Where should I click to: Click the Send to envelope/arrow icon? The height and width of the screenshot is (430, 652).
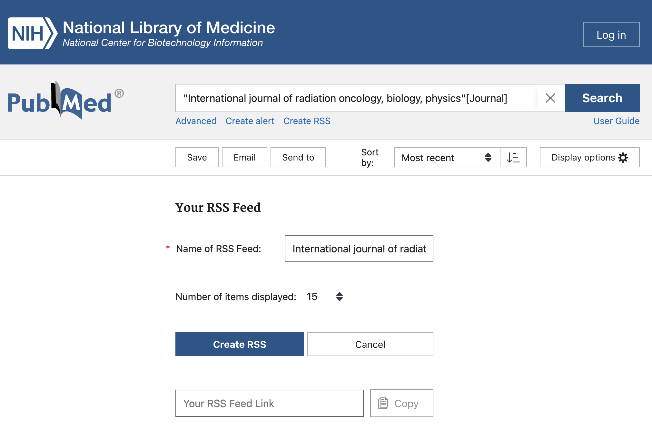(298, 157)
